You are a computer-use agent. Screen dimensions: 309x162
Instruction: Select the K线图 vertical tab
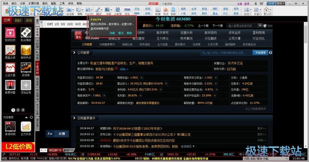coord(37,55)
